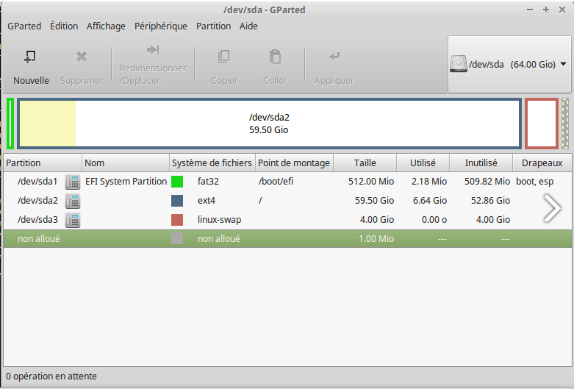Open the Affichage menu

[106, 26]
